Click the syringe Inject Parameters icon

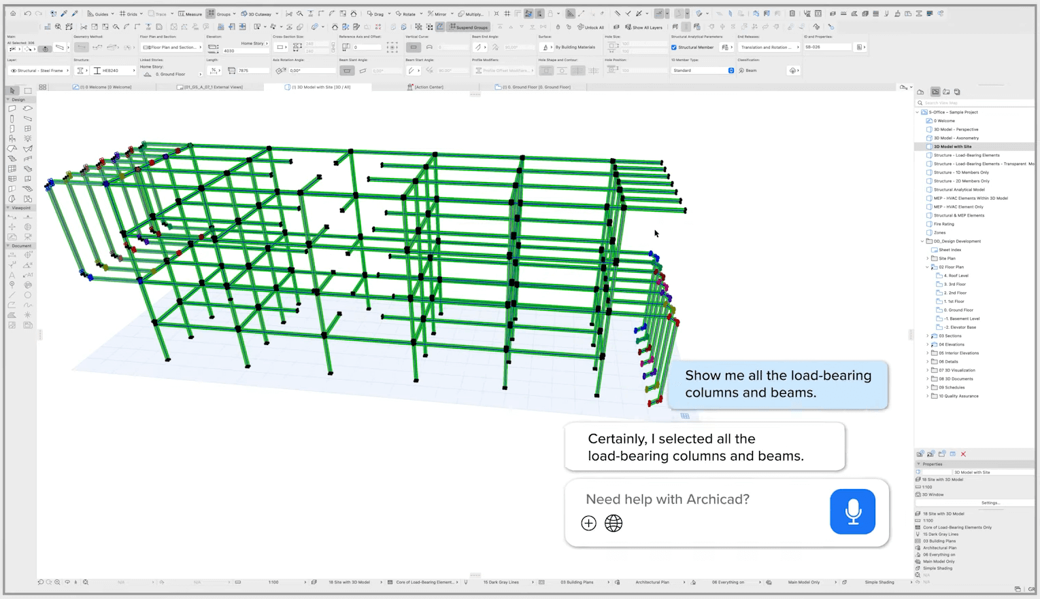click(75, 14)
